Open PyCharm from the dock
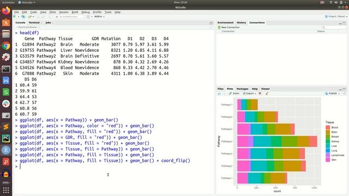Viewport: 349px width, 196px height. pos(6,138)
